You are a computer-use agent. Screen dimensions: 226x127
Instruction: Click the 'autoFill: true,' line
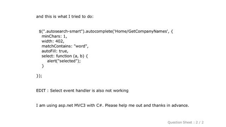coord(55,51)
